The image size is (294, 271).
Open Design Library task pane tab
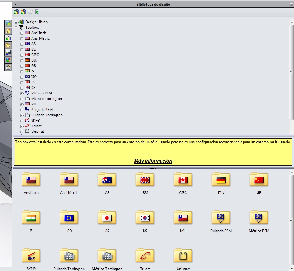pyautogui.click(x=8, y=38)
